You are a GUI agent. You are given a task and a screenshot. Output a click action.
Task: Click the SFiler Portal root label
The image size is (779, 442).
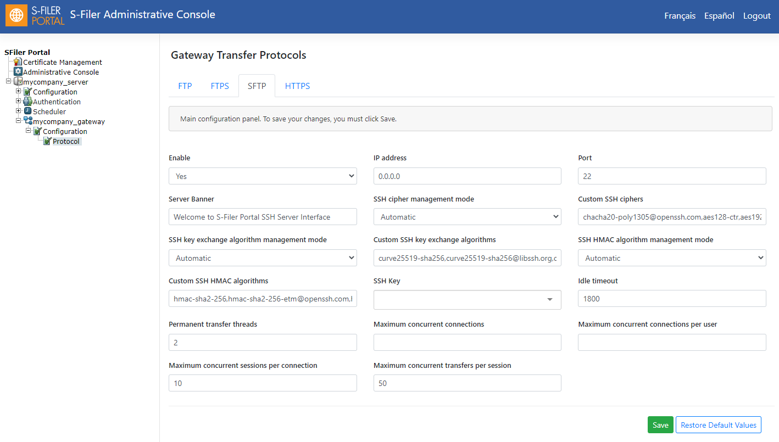27,52
